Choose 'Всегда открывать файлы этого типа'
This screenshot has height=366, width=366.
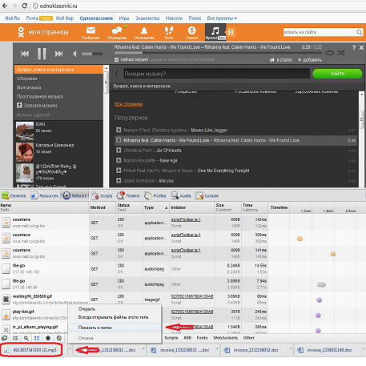point(113,317)
